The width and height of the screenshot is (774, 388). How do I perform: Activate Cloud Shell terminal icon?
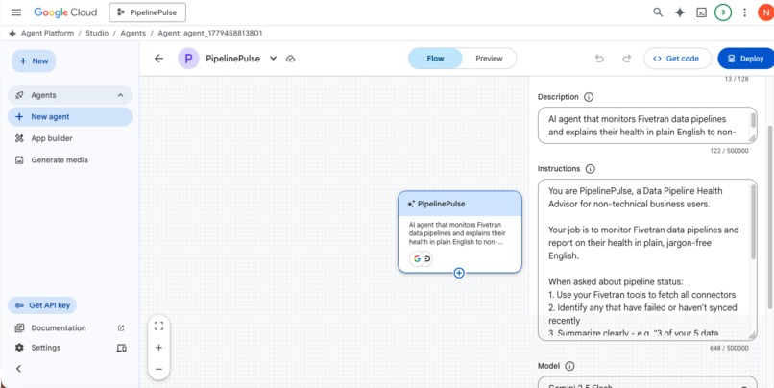(x=701, y=12)
